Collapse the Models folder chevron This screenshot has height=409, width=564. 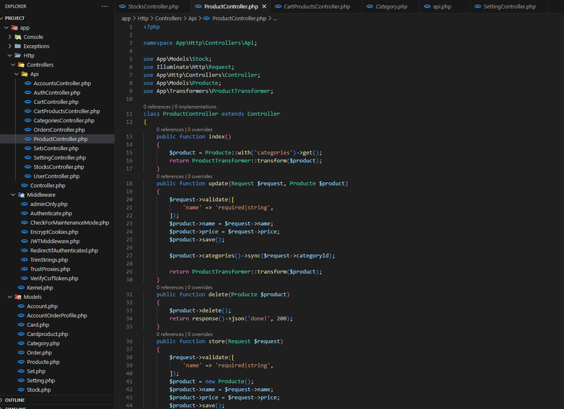click(10, 297)
